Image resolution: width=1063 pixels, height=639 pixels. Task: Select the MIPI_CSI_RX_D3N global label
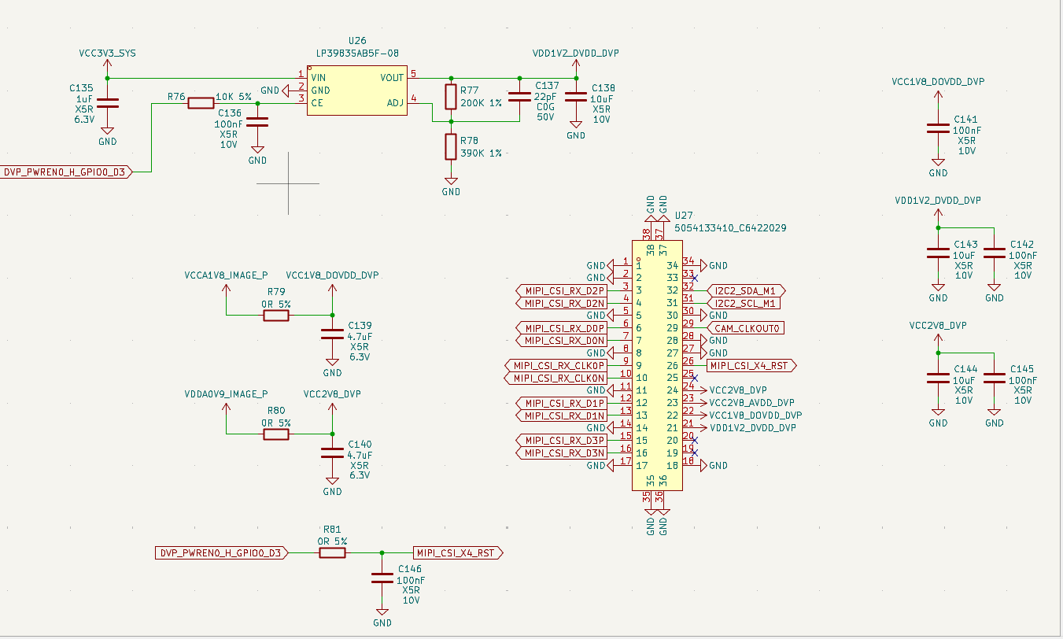[563, 453]
